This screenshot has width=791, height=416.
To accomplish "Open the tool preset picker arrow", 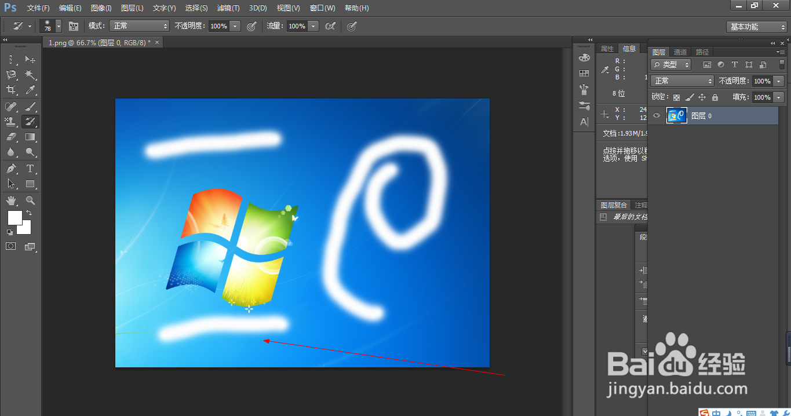I will click(30, 26).
